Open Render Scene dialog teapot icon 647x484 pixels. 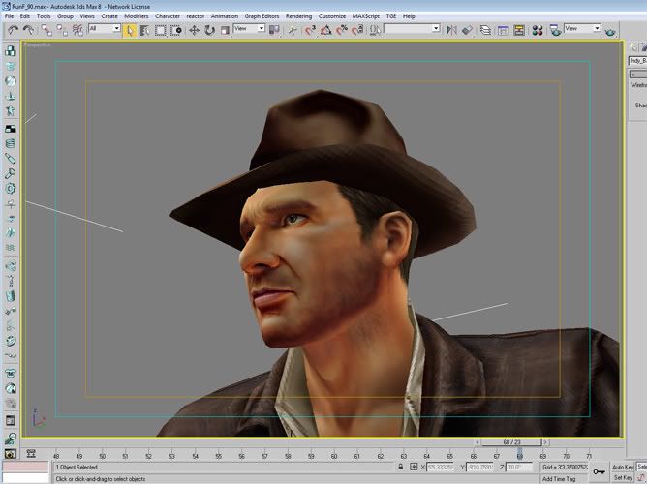pos(555,30)
